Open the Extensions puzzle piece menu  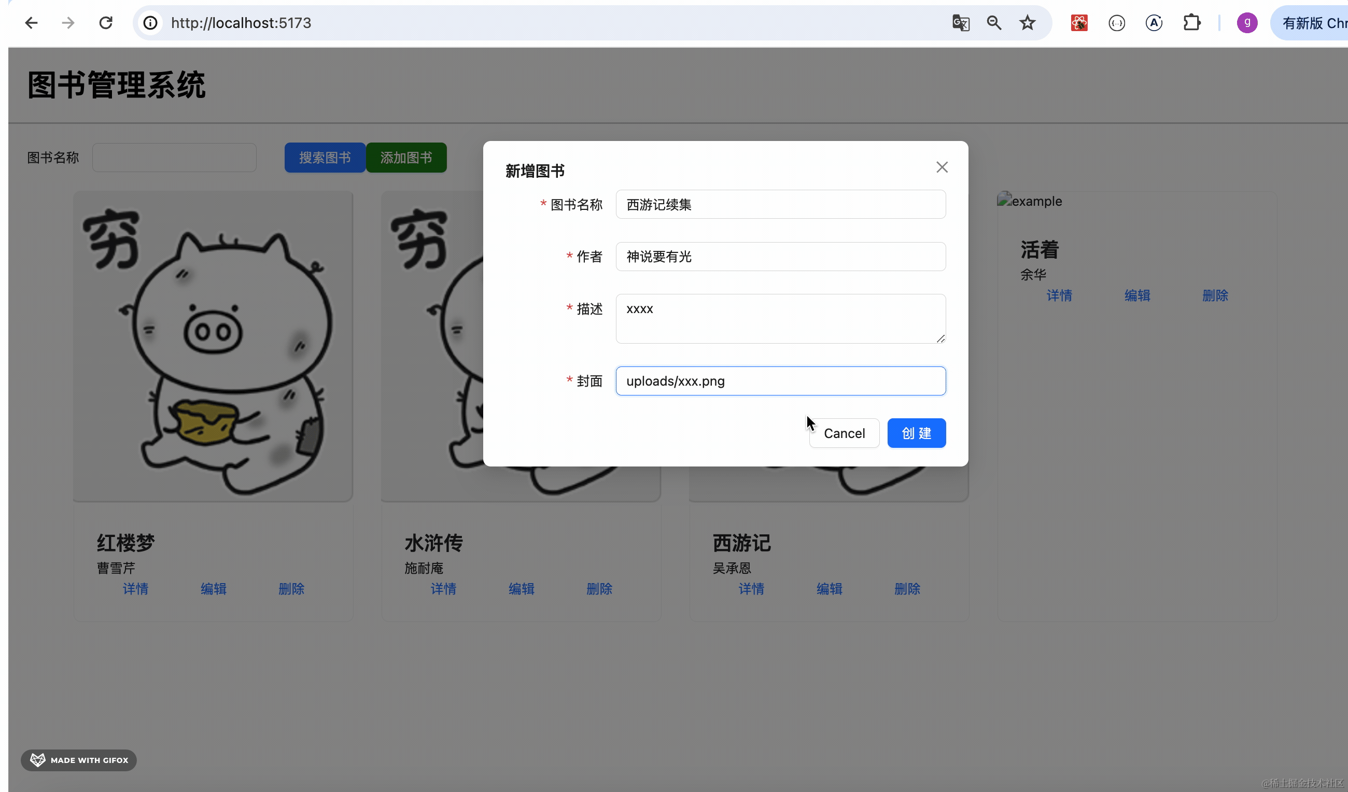tap(1191, 23)
